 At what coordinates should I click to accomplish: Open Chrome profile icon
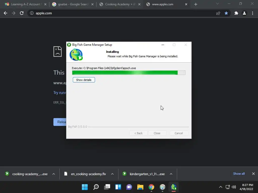click(x=244, y=13)
